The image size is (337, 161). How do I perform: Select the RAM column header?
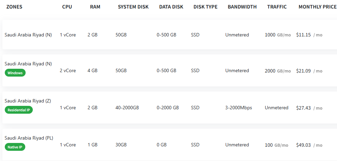pos(95,7)
